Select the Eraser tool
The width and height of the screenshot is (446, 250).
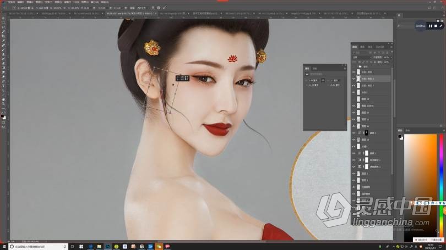pos(3,63)
